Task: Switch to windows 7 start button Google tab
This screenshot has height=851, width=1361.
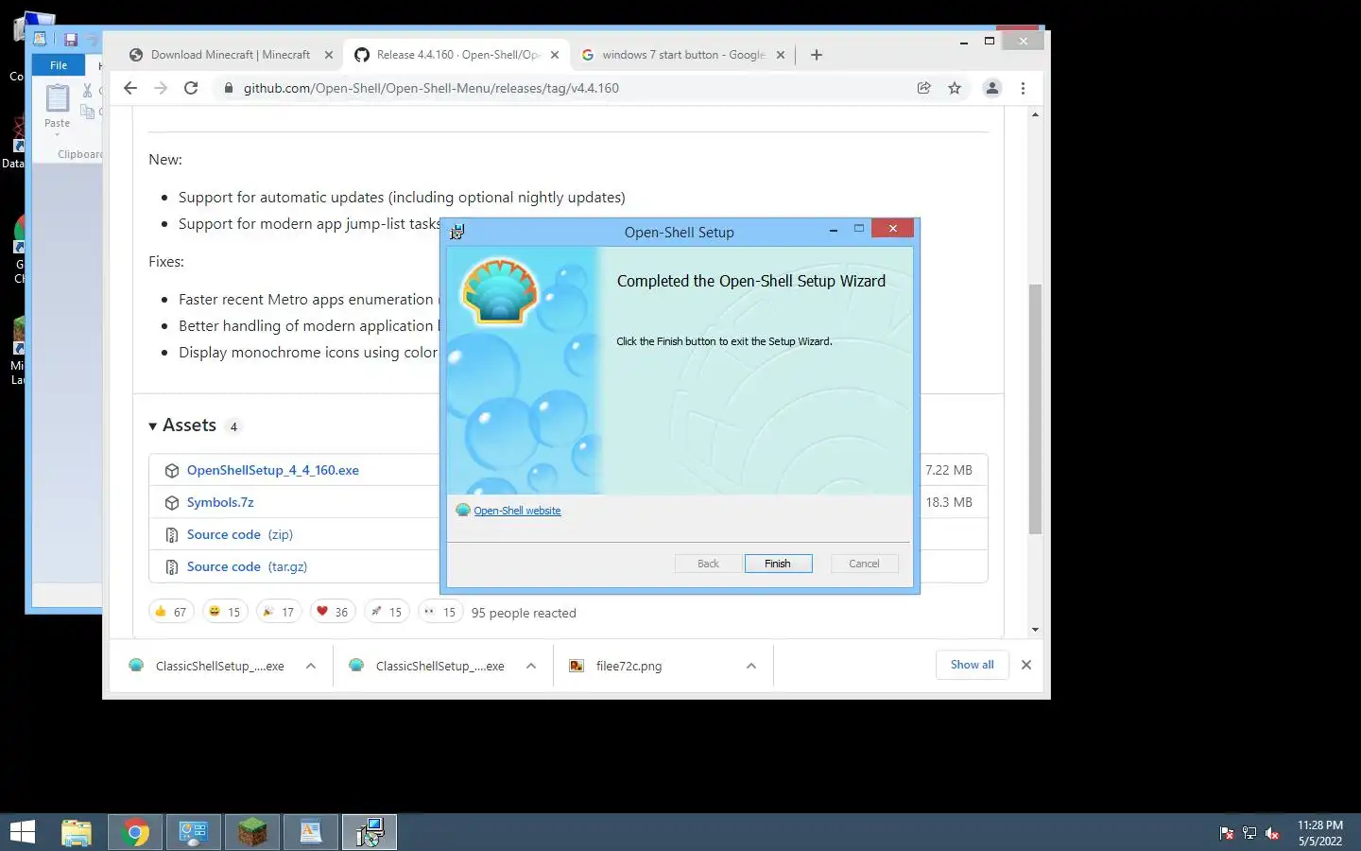Action: [x=683, y=55]
